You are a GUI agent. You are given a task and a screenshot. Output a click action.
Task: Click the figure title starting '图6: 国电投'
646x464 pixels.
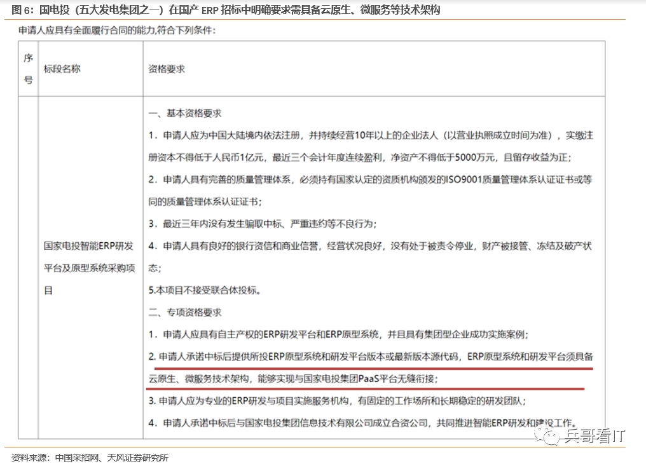click(x=226, y=10)
